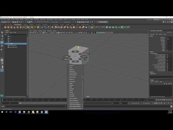The height and width of the screenshot is (130, 173).
Task: Click the Open Scene folder icon
Action: point(15,22)
